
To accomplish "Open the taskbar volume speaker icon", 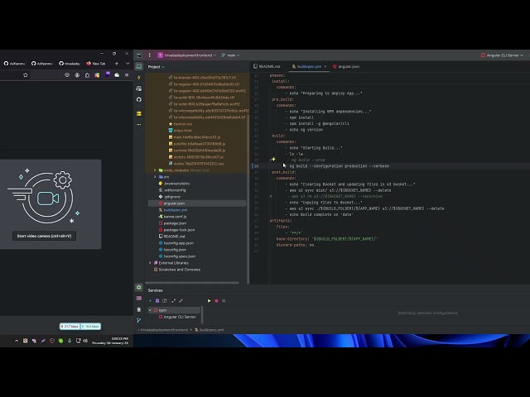I will pyautogui.click(x=85, y=341).
